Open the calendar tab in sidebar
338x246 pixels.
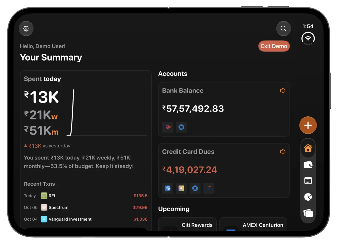pyautogui.click(x=308, y=181)
